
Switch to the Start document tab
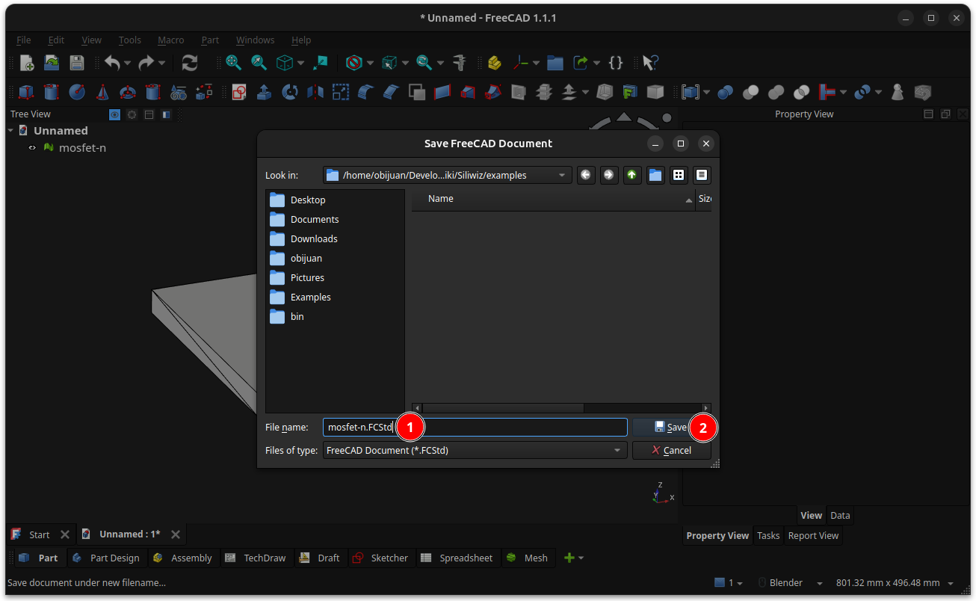point(39,534)
